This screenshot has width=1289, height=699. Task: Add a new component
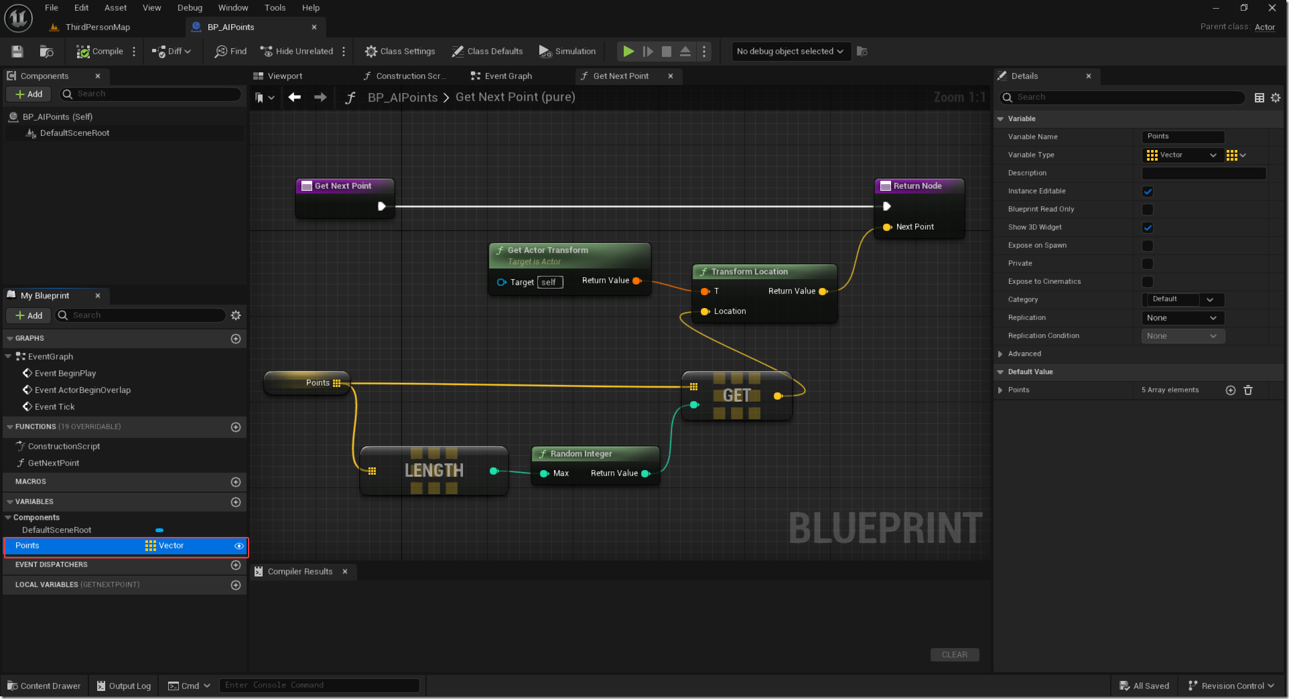(29, 94)
